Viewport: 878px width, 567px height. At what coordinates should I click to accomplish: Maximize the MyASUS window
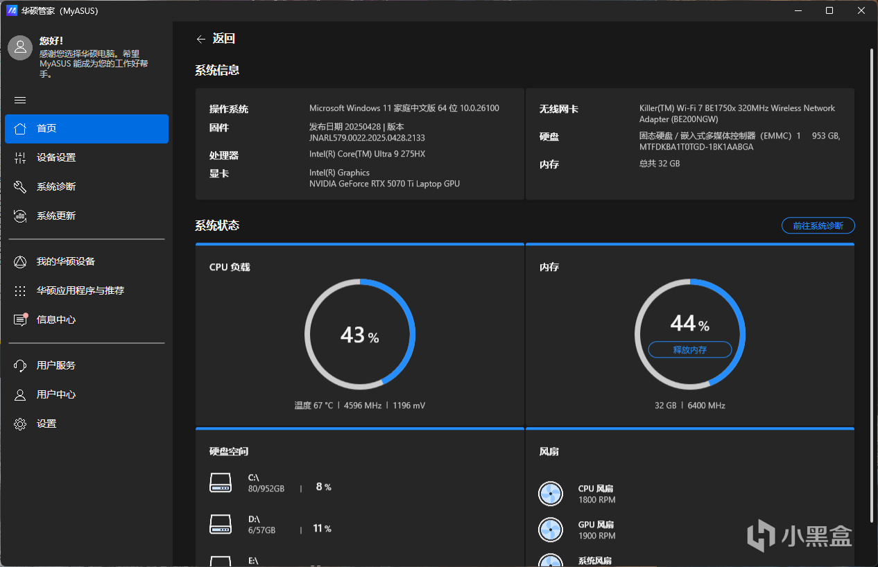(829, 10)
